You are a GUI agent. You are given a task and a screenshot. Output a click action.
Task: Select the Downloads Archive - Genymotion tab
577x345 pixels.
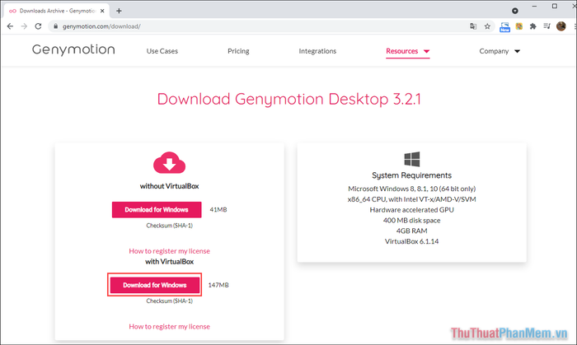(56, 11)
